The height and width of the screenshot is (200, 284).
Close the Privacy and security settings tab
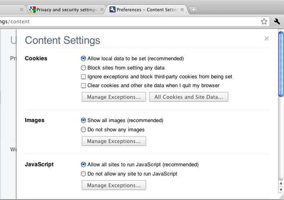(x=101, y=10)
